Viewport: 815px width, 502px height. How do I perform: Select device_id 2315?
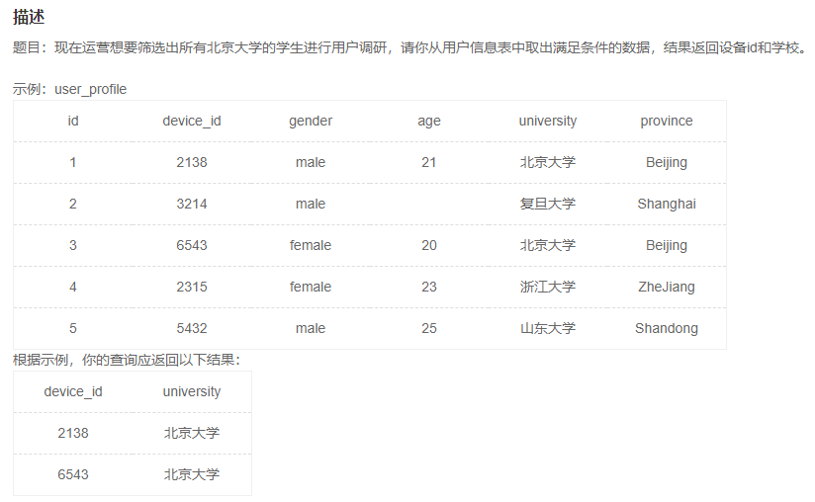point(192,288)
